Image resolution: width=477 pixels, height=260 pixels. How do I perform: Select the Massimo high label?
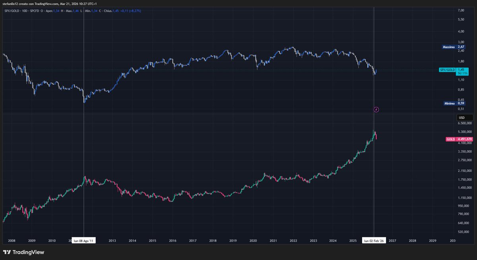[449, 47]
